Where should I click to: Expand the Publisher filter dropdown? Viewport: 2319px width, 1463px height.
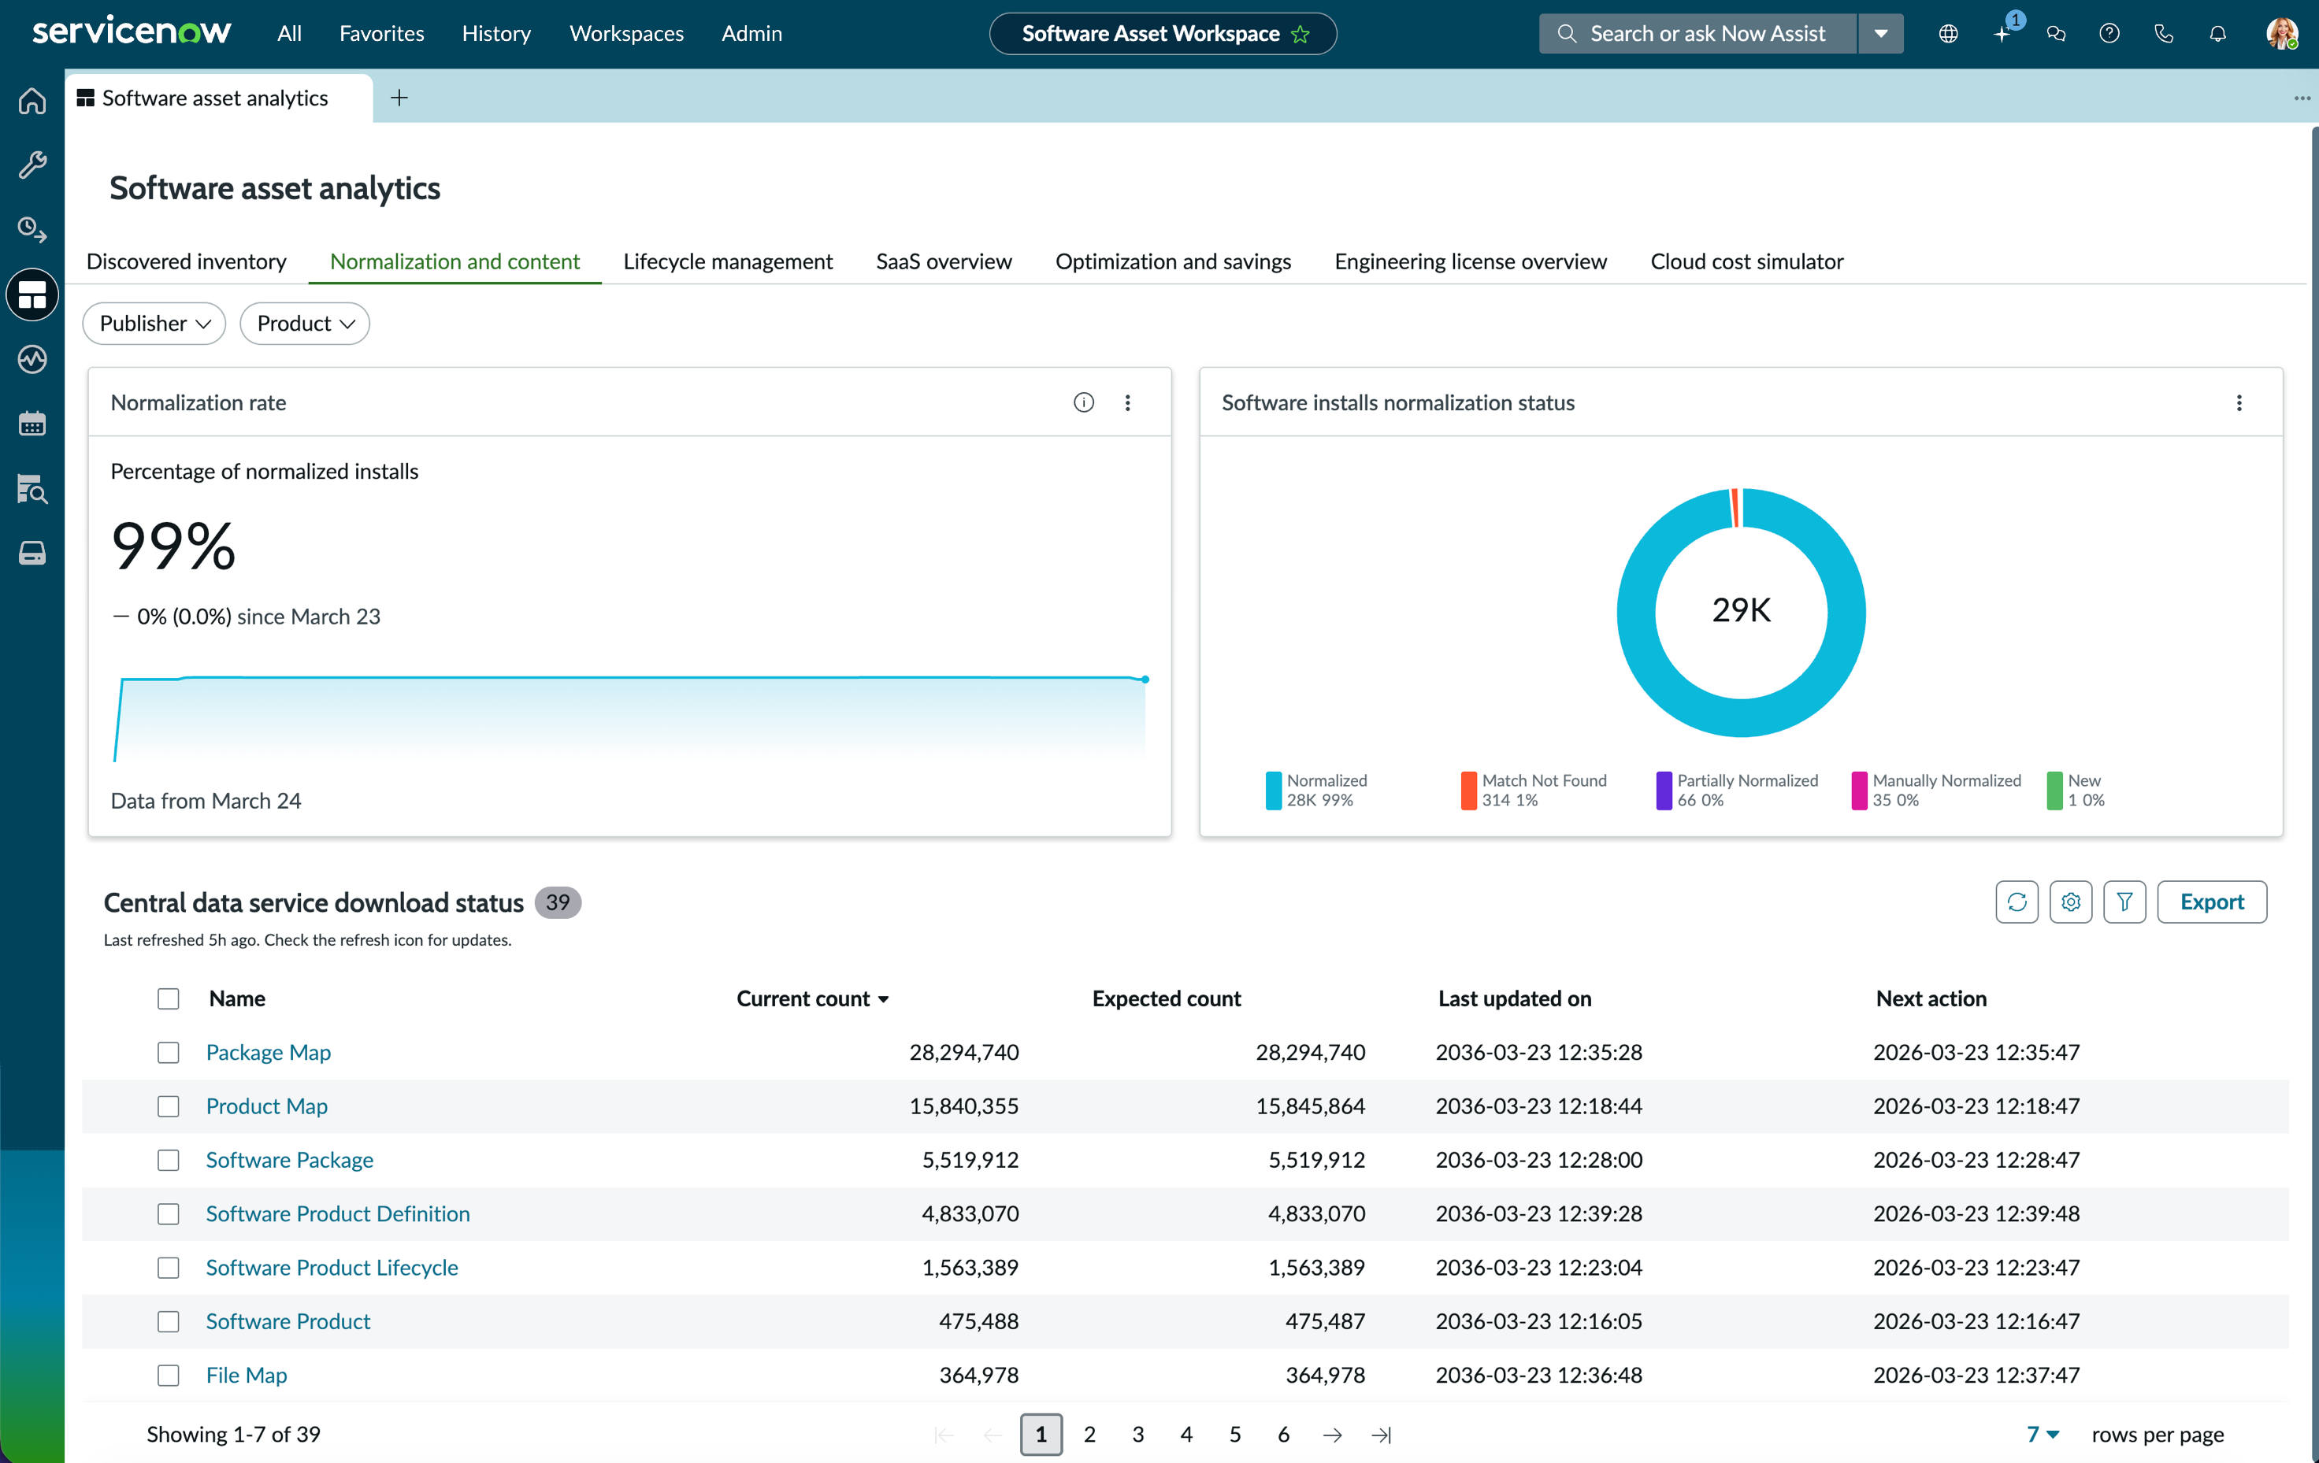(154, 324)
